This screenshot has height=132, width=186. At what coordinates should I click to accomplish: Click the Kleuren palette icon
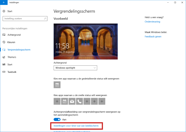[4, 42]
